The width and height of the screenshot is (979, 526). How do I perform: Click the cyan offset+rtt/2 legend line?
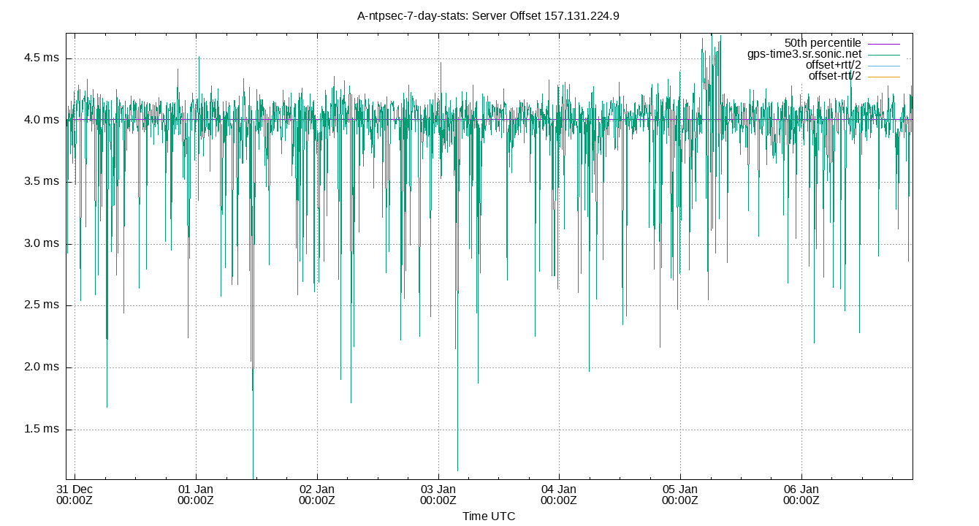[883, 64]
